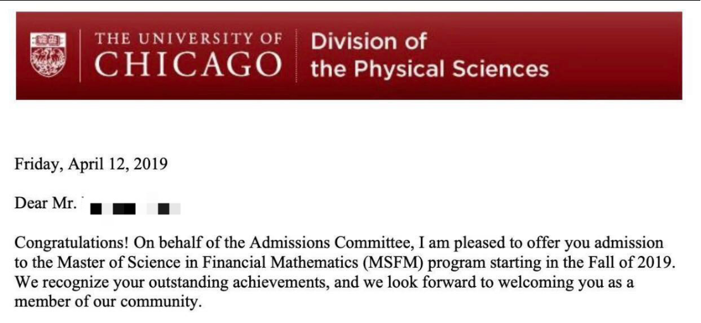Viewport: 701px width, 323px height.
Task: Click the solid white line beside crest
Action: 80,56
